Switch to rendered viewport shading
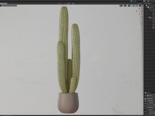155x116 pixels. [139, 5]
